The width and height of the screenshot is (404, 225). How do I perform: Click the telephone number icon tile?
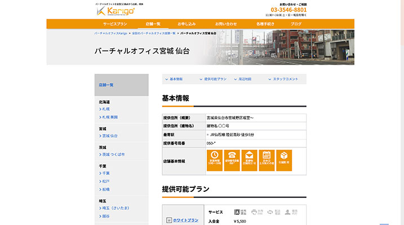click(232, 160)
